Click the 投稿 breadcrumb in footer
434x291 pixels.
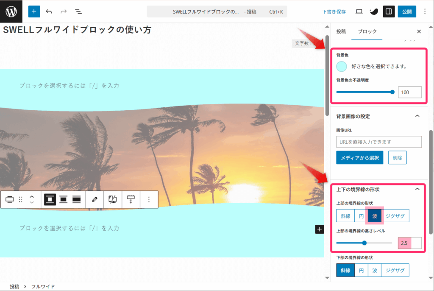click(14, 287)
